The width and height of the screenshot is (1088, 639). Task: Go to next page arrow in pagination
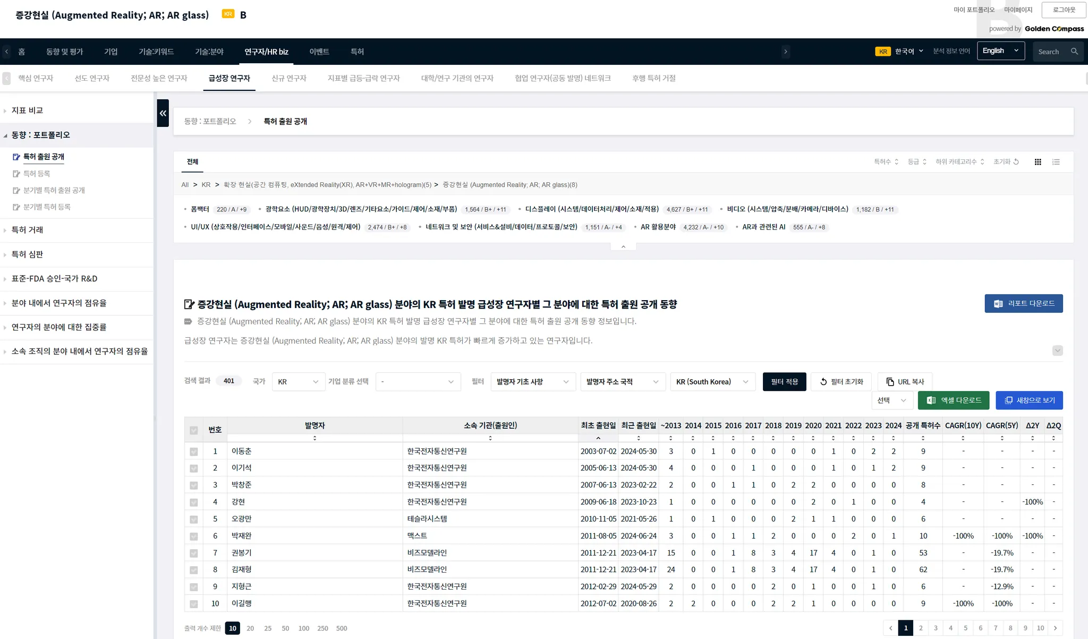point(1055,628)
